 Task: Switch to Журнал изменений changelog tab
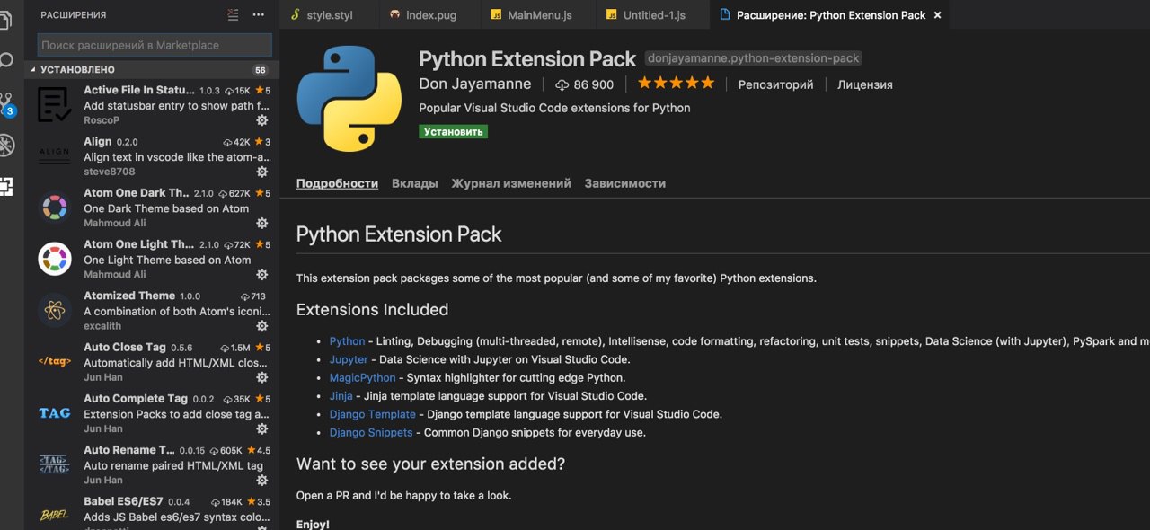pyautogui.click(x=511, y=183)
